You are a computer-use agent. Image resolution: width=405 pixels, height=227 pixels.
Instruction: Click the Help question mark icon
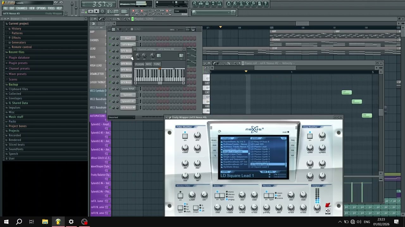pos(265,4)
